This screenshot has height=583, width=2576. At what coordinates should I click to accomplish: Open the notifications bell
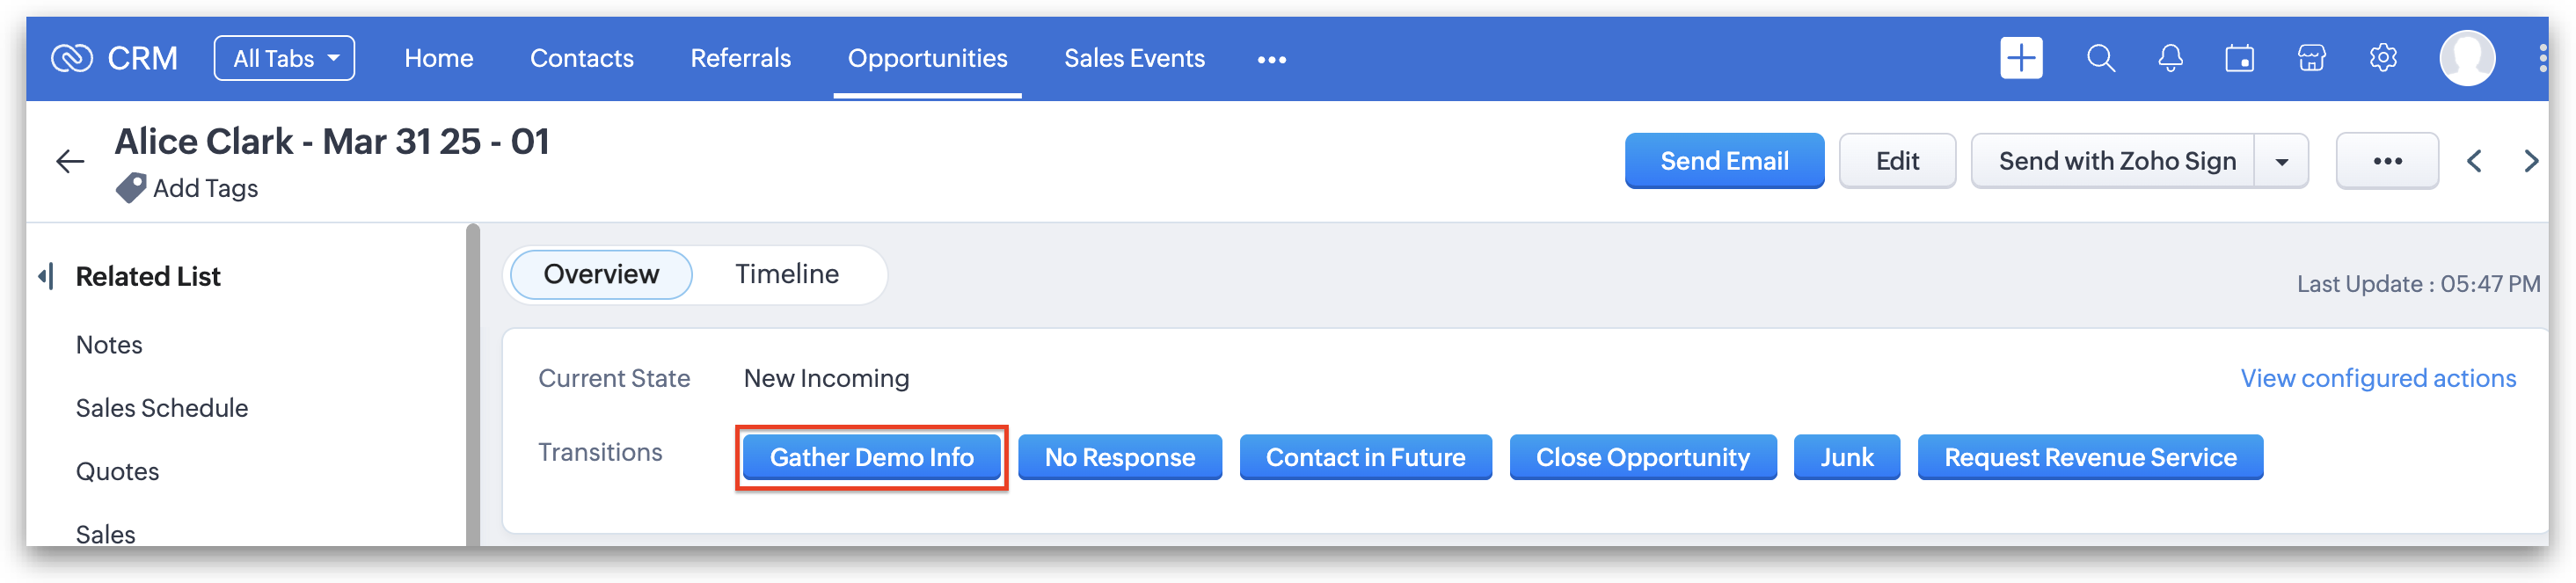click(x=2170, y=59)
